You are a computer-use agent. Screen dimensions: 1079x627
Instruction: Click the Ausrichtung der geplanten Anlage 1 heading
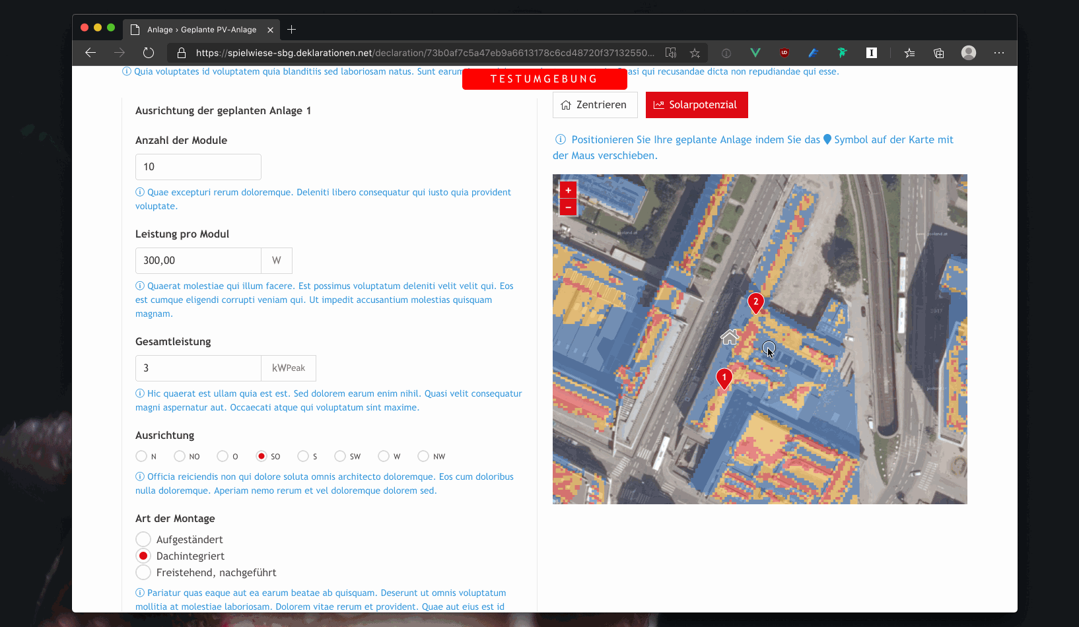click(223, 111)
